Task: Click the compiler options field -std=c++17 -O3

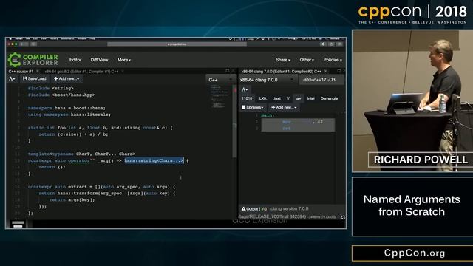Action: click(321, 80)
